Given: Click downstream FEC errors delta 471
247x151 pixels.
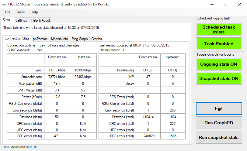Looking at the screenshot, I should tap(57, 136).
